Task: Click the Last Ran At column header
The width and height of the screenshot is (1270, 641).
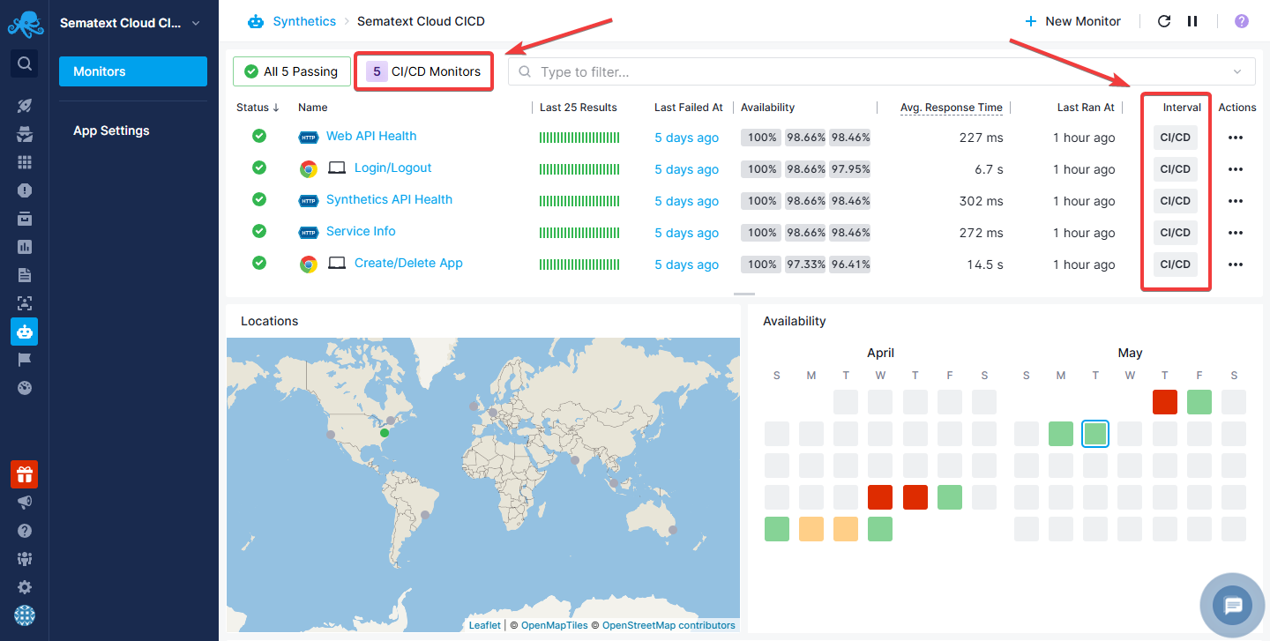Action: (1086, 108)
